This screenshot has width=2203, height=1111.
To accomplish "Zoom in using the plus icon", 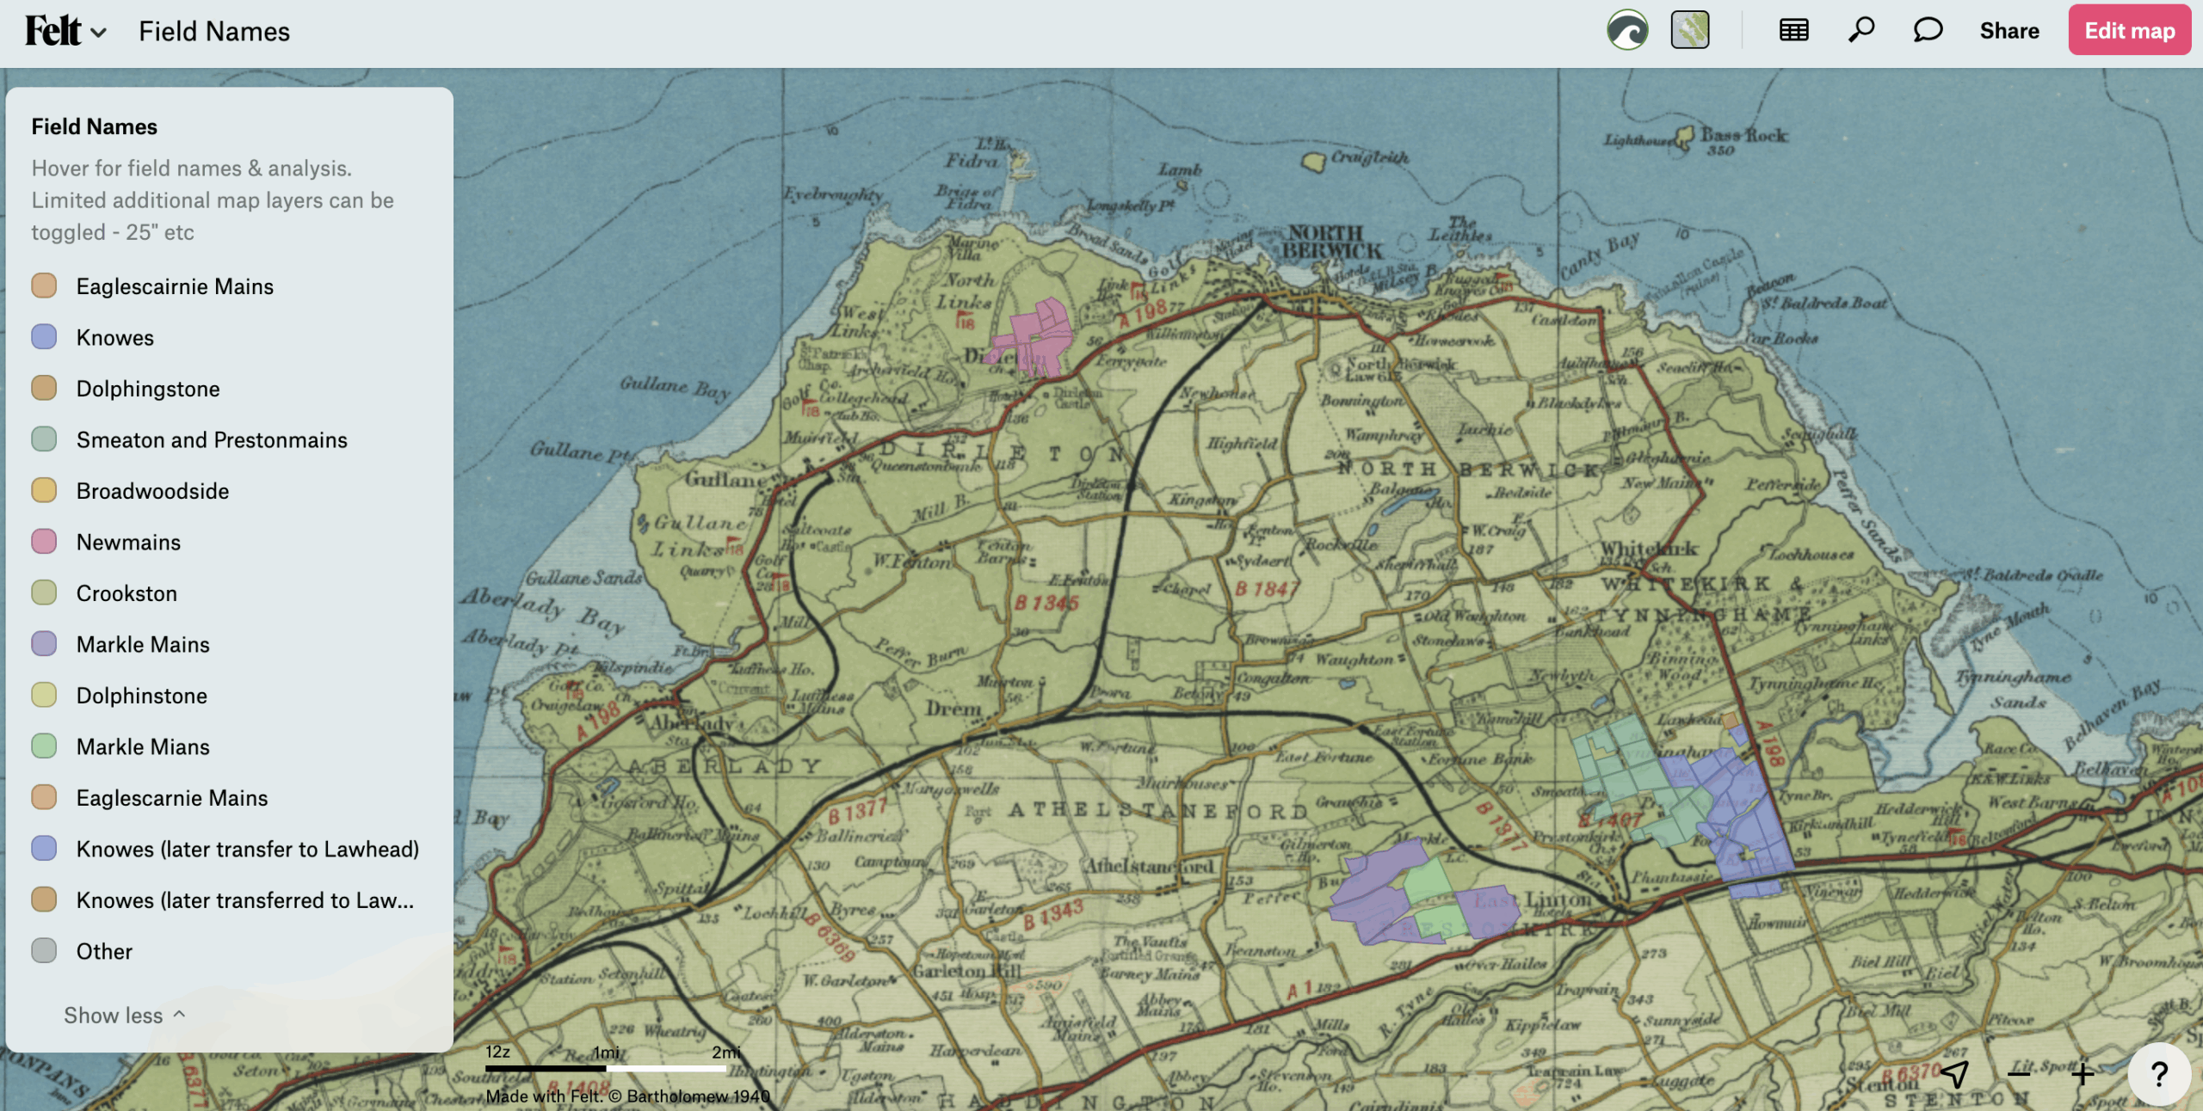I will [x=2083, y=1073].
